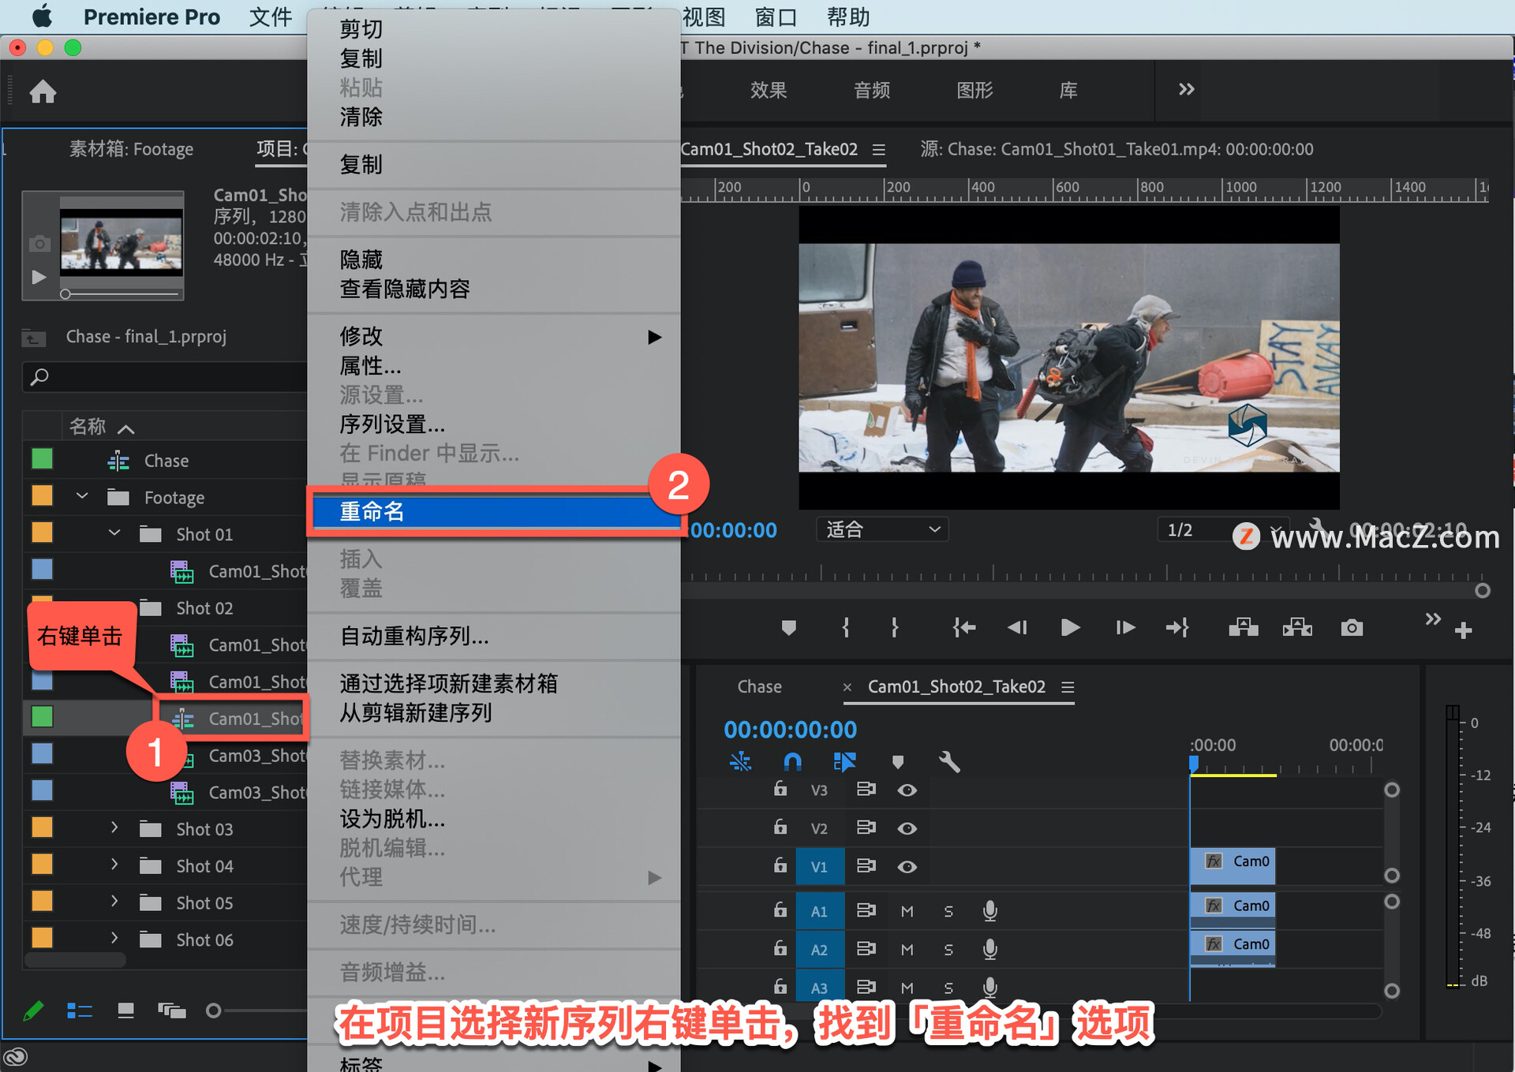Screen dimensions: 1515x1072
Task: Toggle V1 track output eye icon
Action: tap(907, 867)
